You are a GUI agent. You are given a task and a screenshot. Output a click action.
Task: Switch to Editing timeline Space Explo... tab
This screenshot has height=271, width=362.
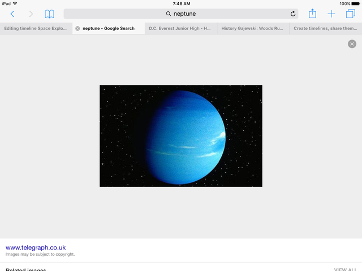point(36,28)
